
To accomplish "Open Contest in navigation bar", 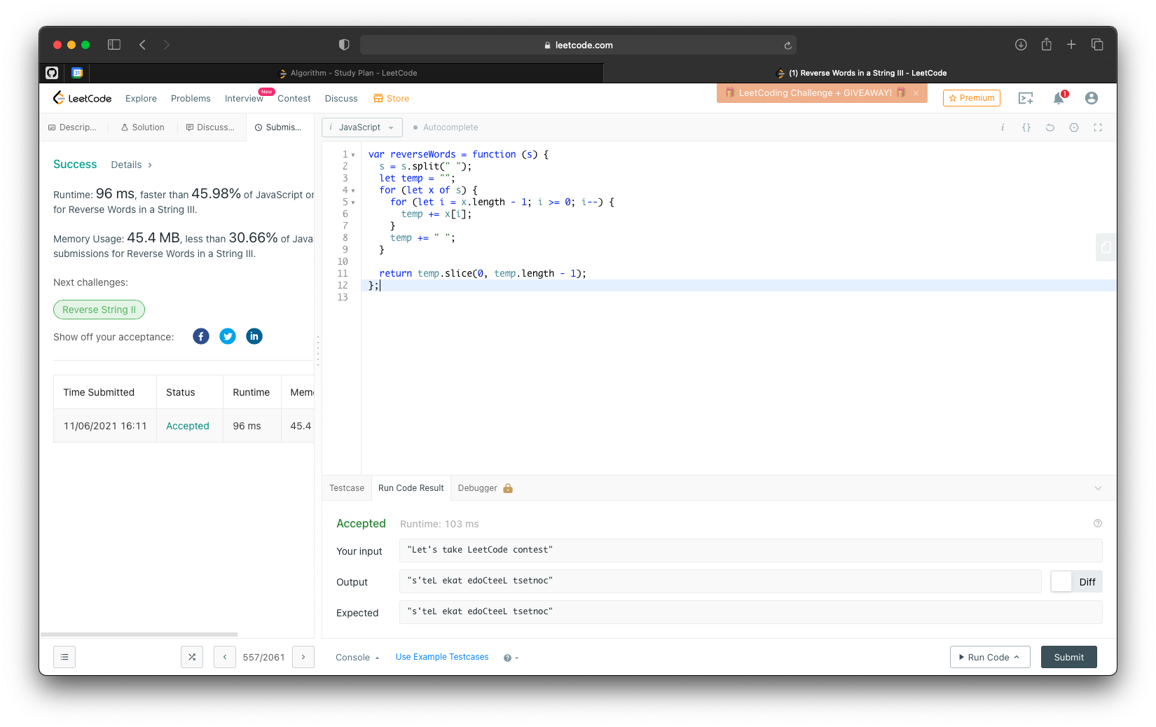I will 294,99.
